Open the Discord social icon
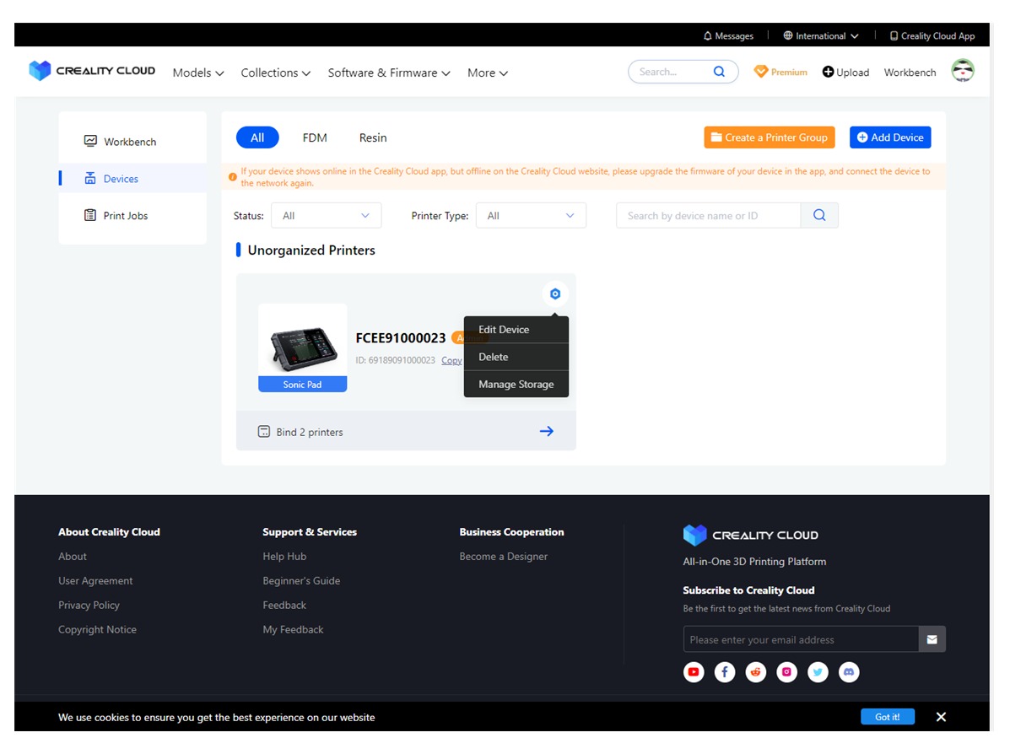Viewport: 1010px width, 754px height. (x=849, y=672)
